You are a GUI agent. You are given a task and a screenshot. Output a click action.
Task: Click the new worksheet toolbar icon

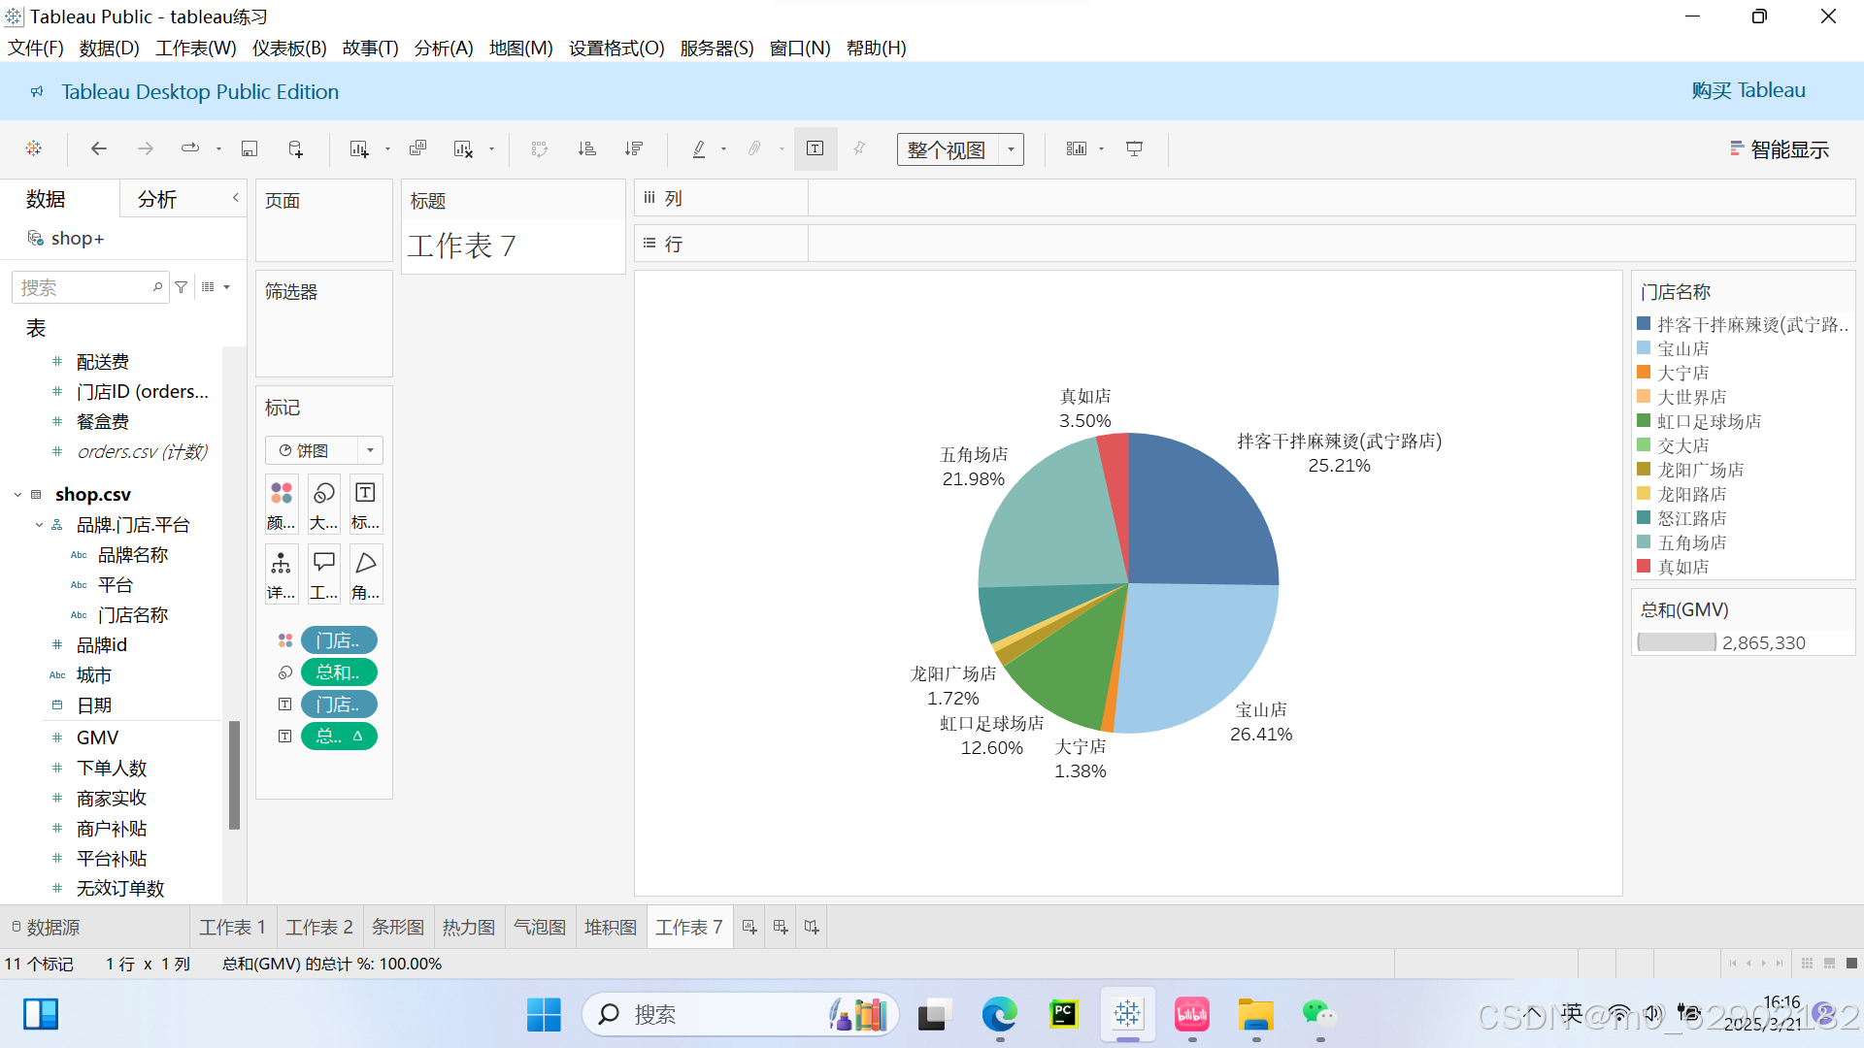click(x=359, y=148)
